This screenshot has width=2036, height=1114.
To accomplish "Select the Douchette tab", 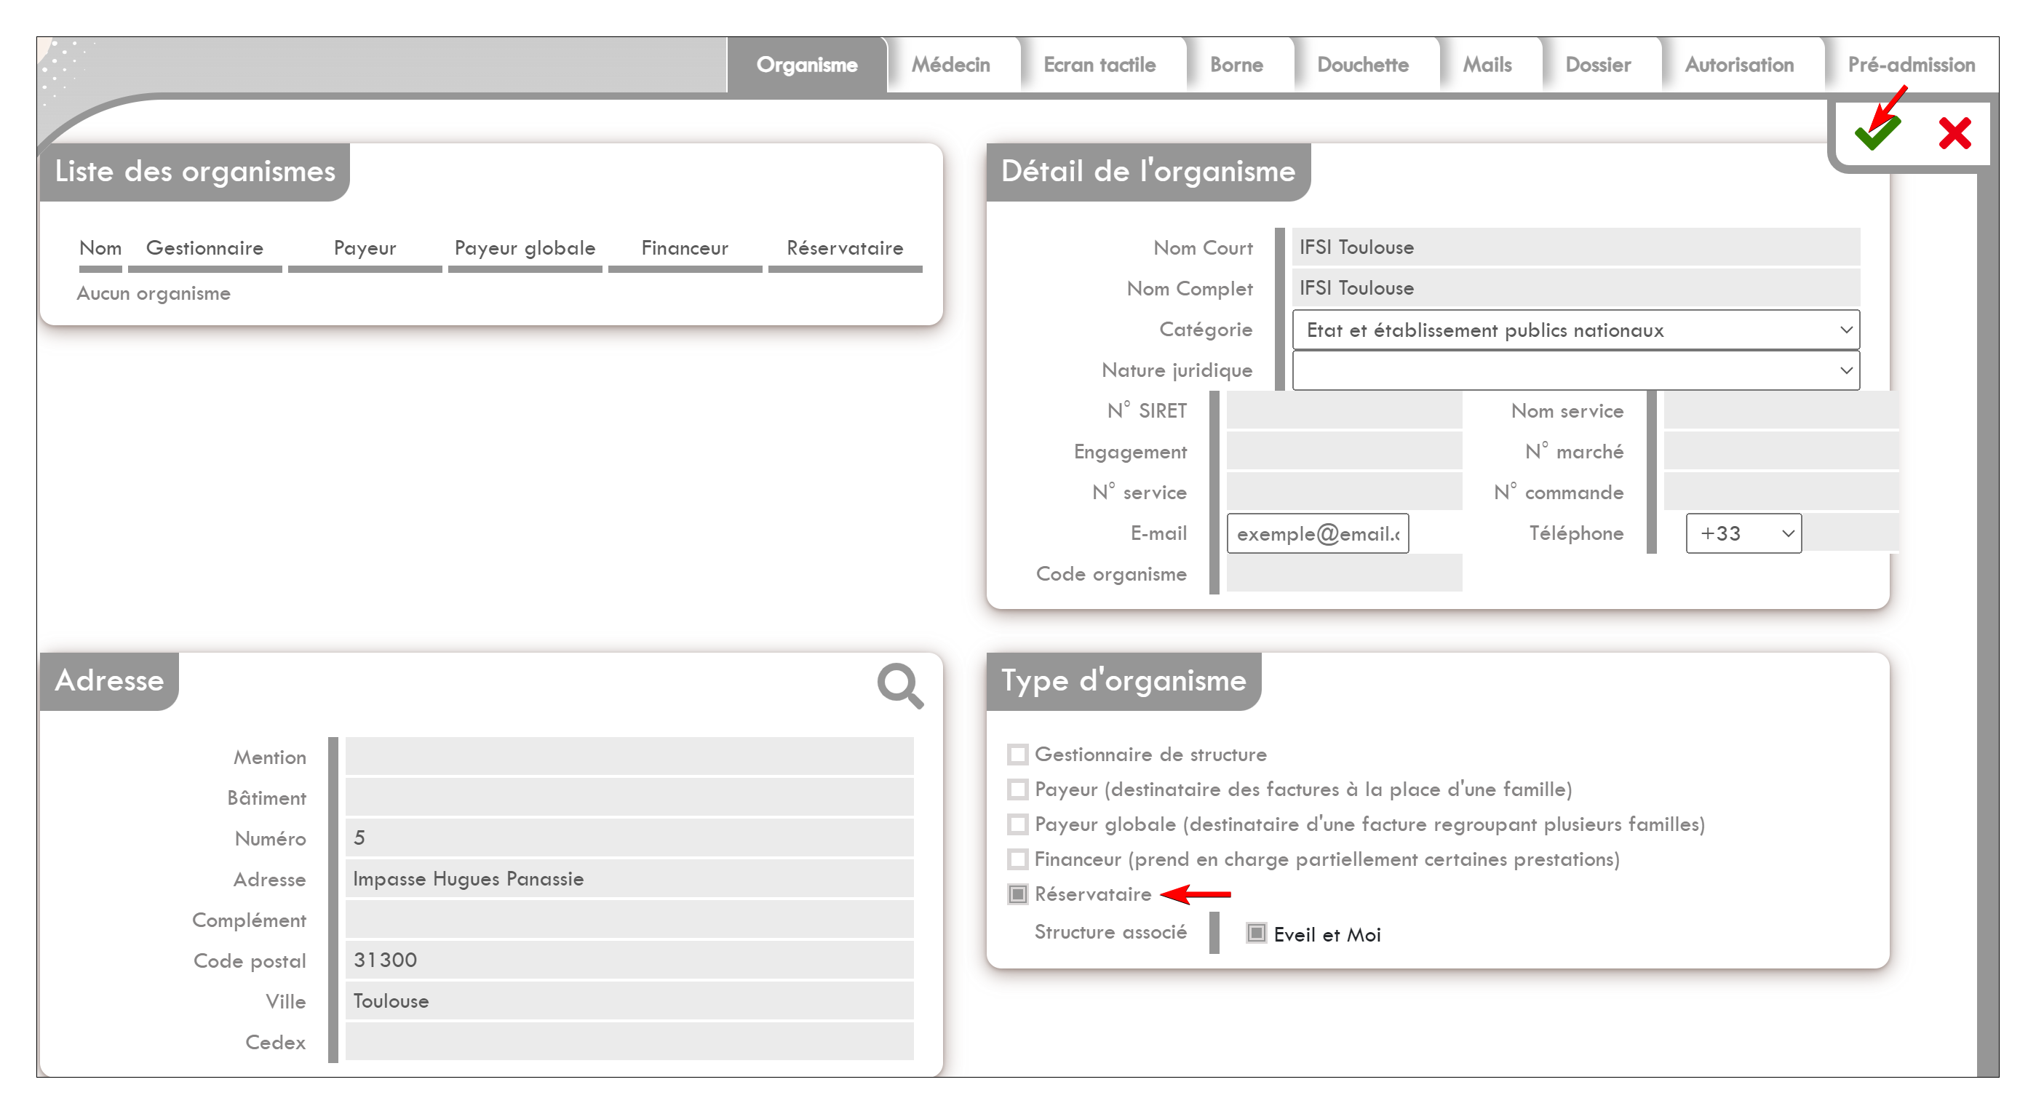I will coord(1363,65).
